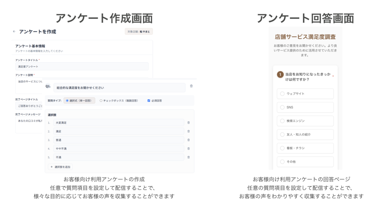Viewport: 386px width, 208px height.
Task: Edit the Q1 question text field
Action: pyautogui.click(x=119, y=88)
